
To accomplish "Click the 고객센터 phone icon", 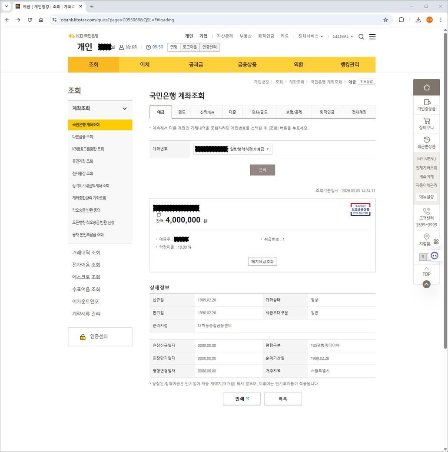I will click(x=426, y=211).
